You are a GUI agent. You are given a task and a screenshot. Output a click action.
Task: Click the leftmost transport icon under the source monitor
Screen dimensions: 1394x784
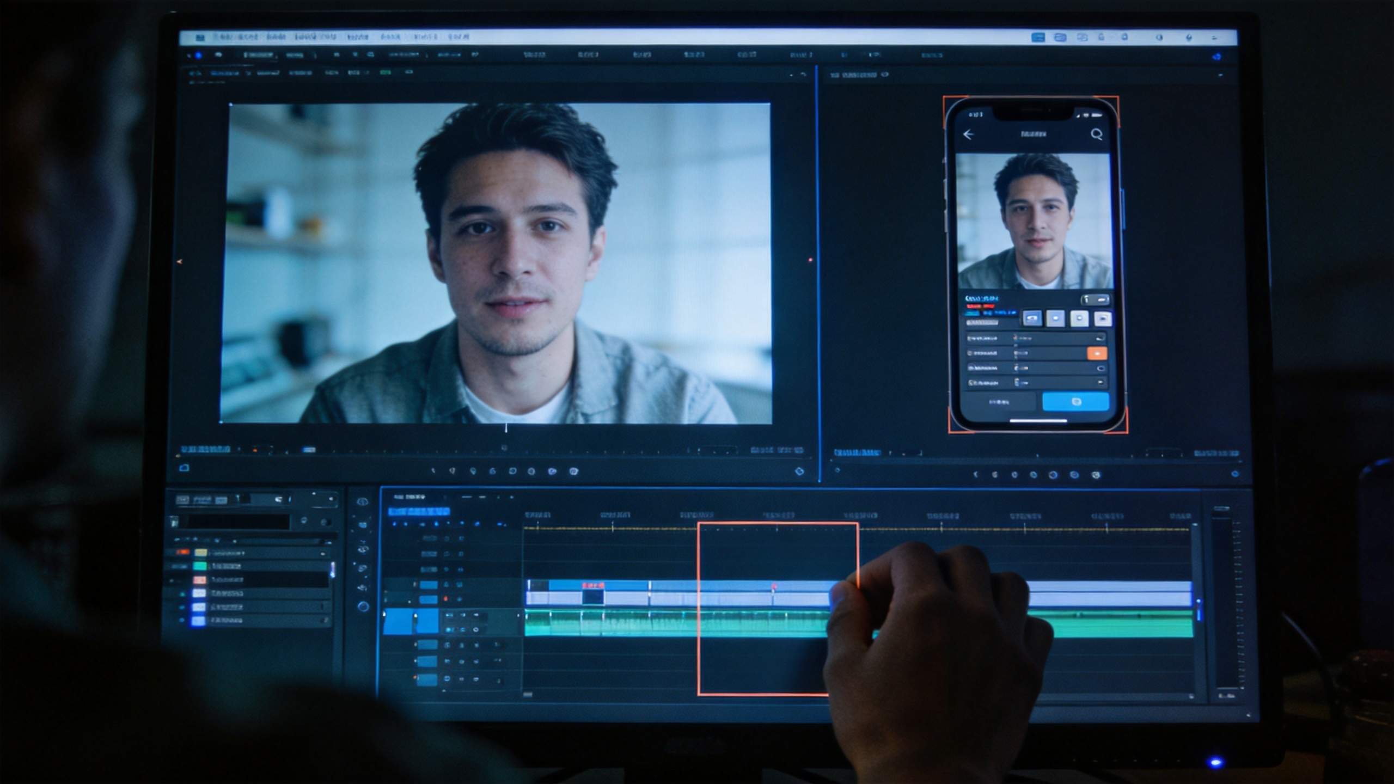[433, 471]
